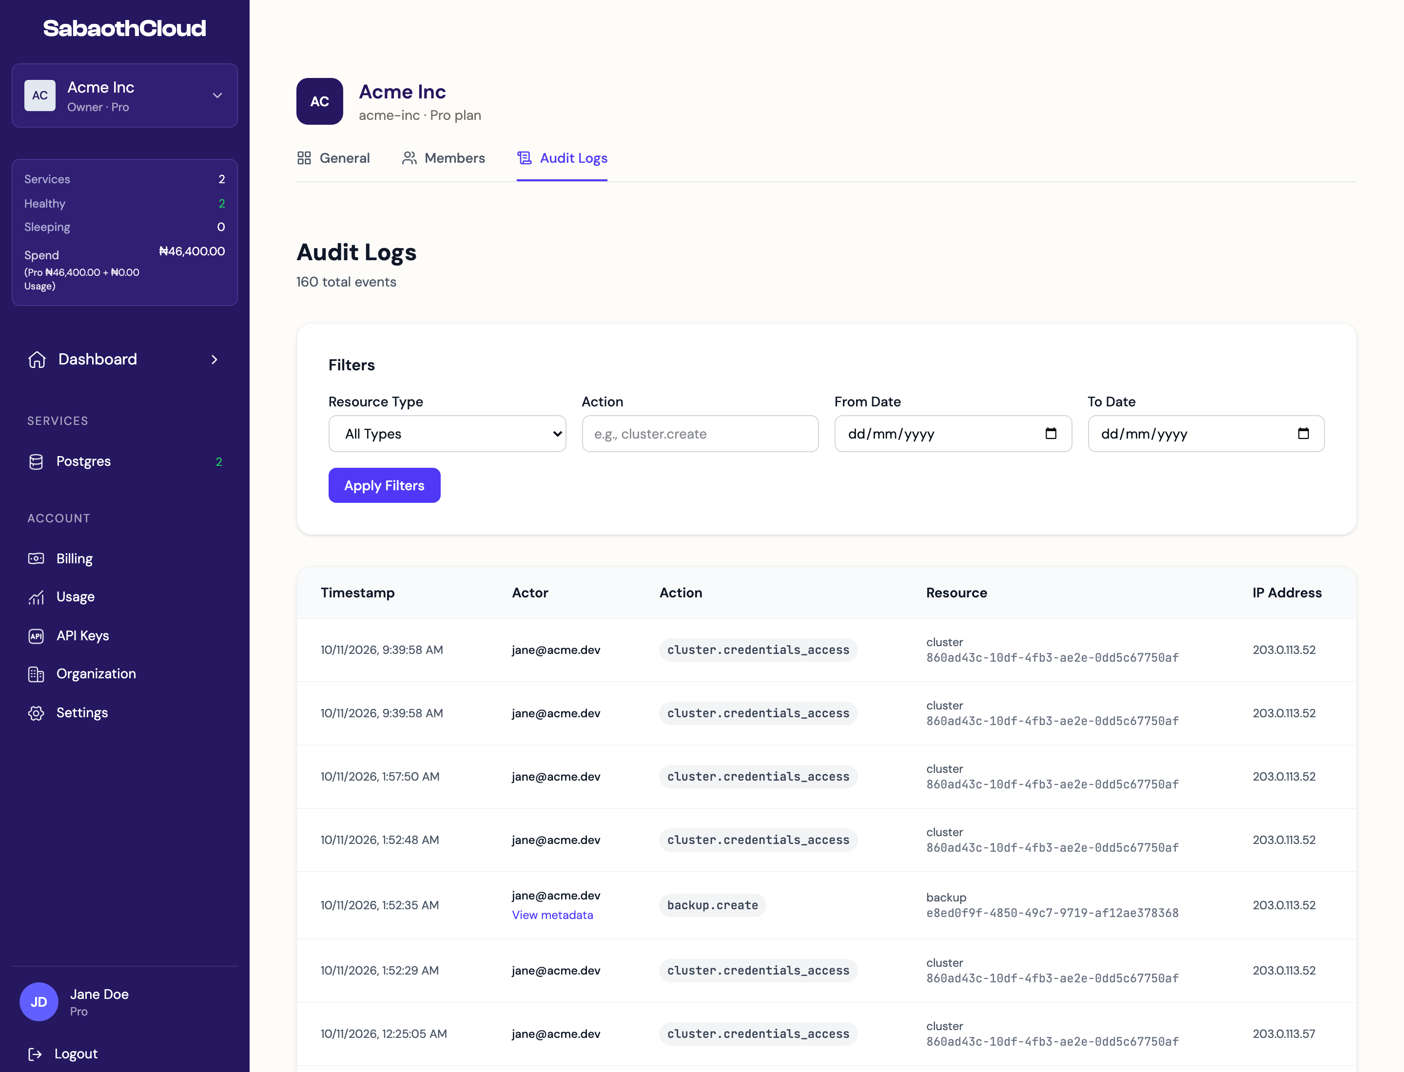The width and height of the screenshot is (1404, 1072).
Task: Click the JD user avatar
Action: click(x=39, y=1002)
